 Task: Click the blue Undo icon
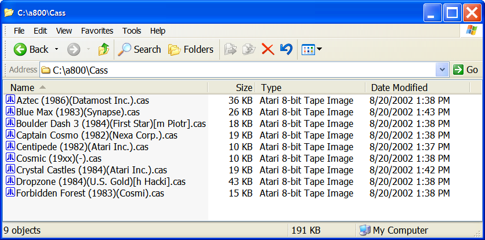pos(286,49)
